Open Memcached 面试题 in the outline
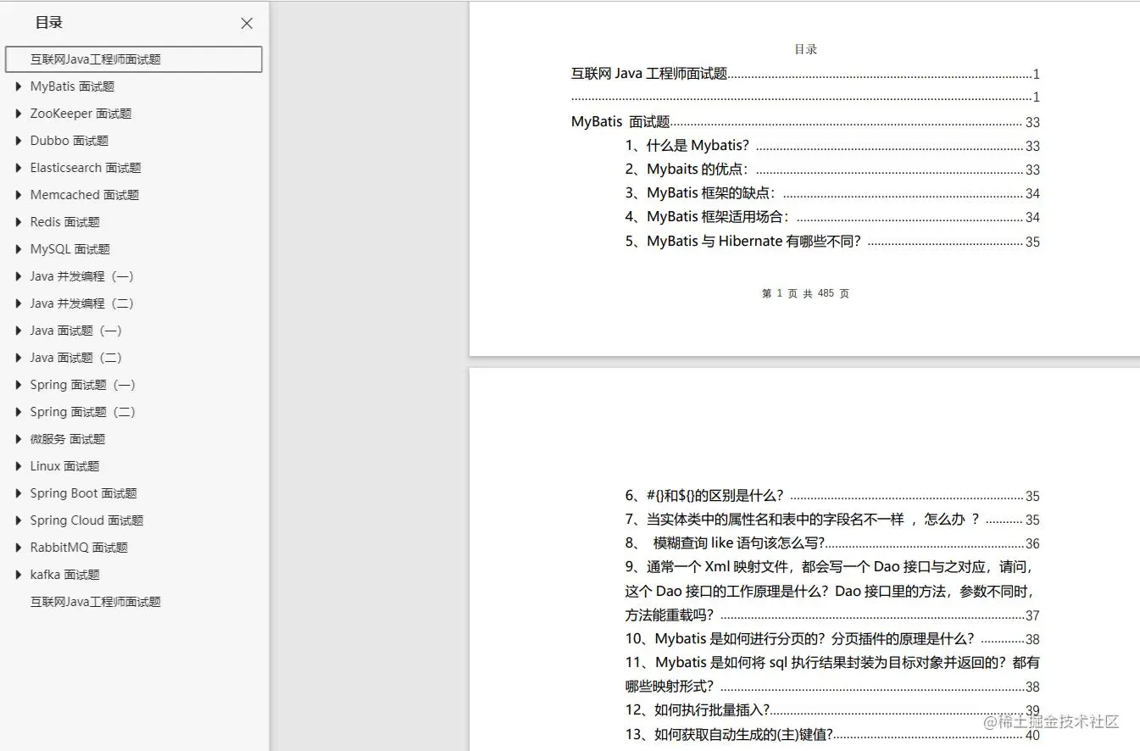1140x751 pixels. pos(85,195)
